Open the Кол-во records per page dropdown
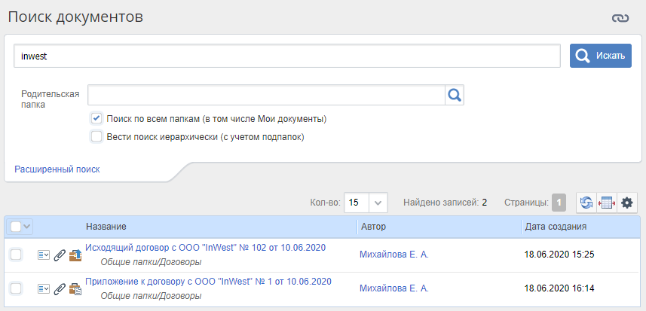This screenshot has height=311, width=646. pos(379,202)
